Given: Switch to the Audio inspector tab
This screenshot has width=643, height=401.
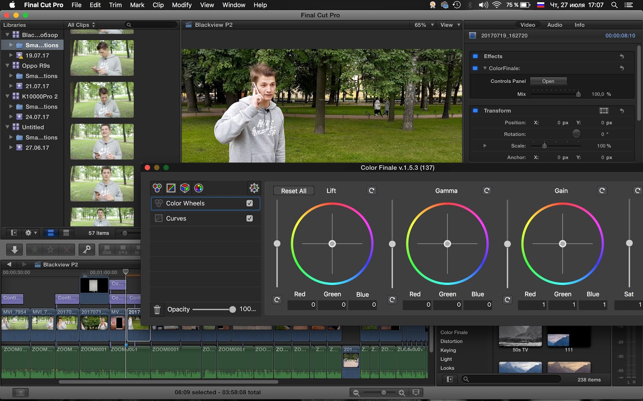Looking at the screenshot, I should click(x=555, y=25).
